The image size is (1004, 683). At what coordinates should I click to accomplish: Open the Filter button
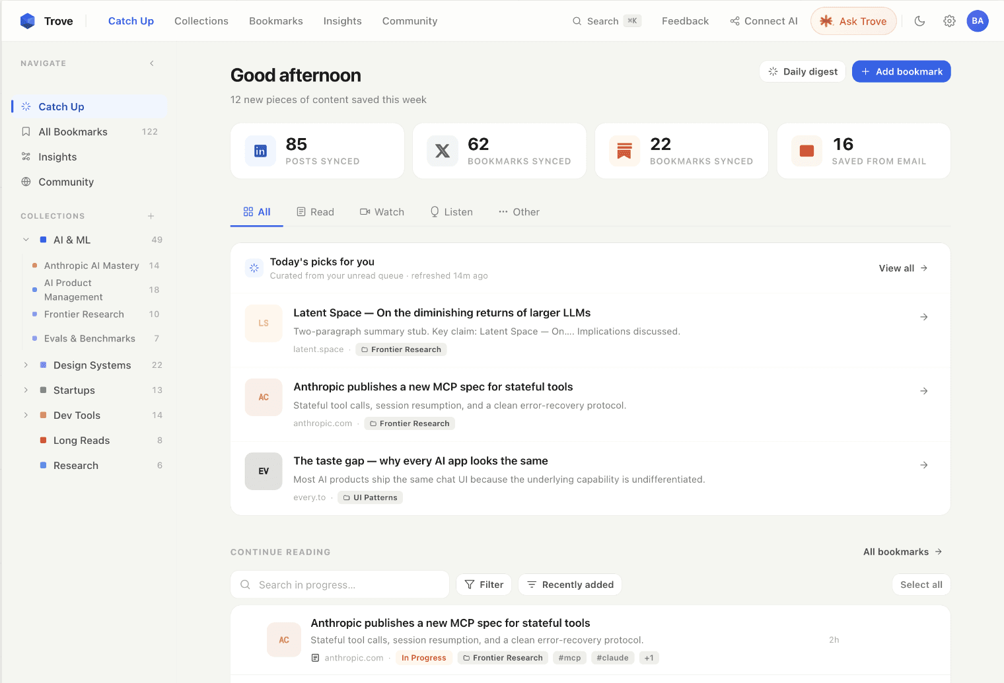(x=484, y=585)
